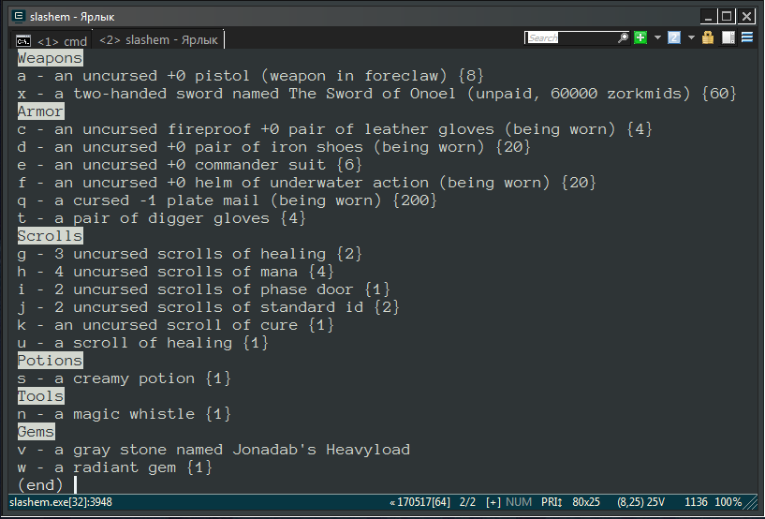765x519 pixels.
Task: Focus the Search input field
Action: [x=571, y=37]
